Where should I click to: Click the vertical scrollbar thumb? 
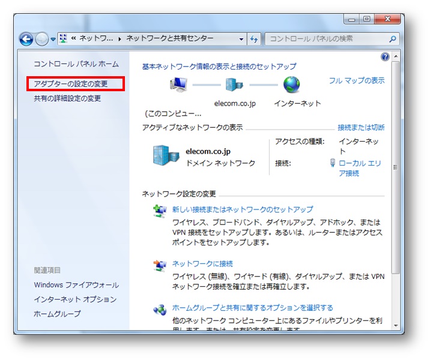coord(396,167)
